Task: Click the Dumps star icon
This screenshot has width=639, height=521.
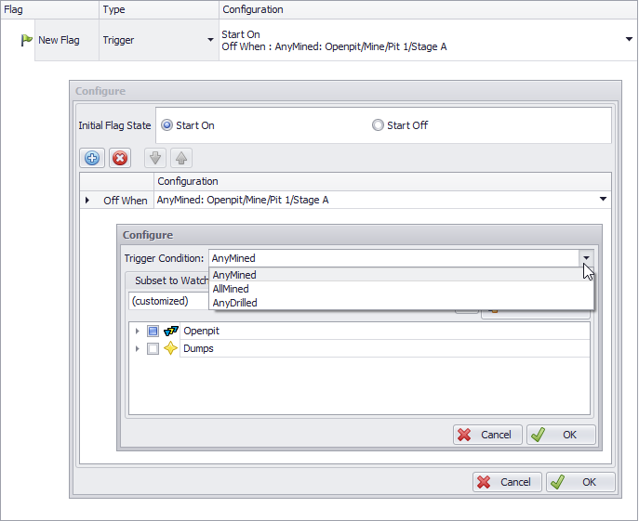Action: [170, 348]
